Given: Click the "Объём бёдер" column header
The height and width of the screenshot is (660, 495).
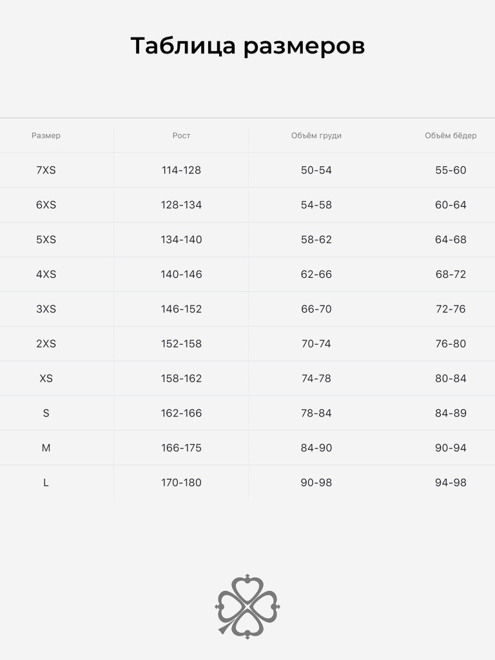Looking at the screenshot, I should pyautogui.click(x=451, y=136).
